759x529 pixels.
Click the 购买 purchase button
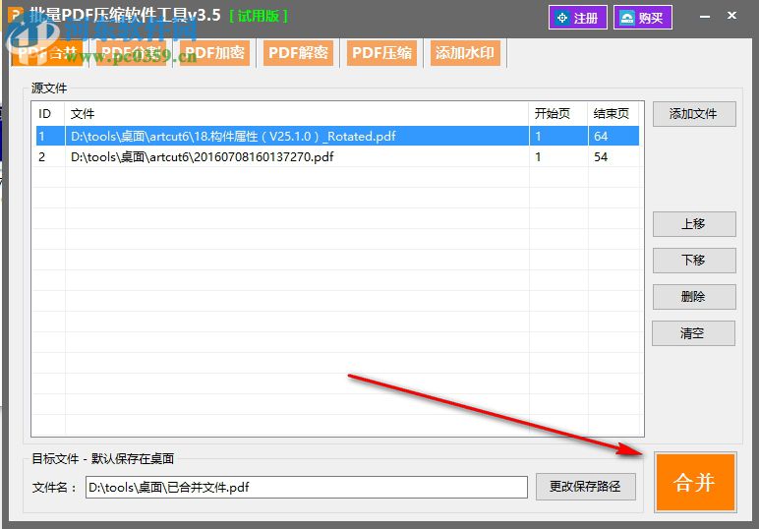point(643,18)
